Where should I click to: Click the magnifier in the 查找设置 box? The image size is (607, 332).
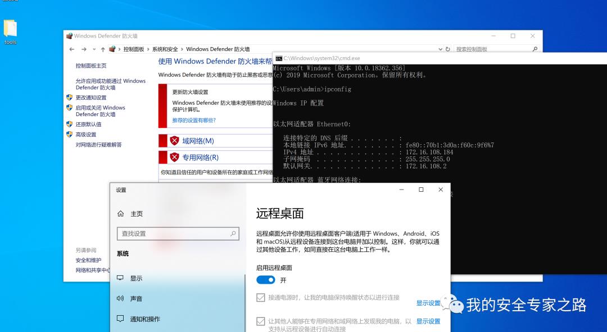233,233
